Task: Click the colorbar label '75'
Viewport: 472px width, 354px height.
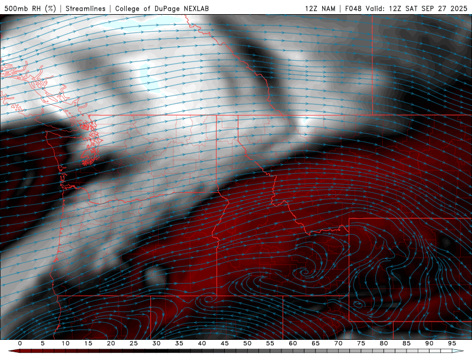Action: tap(361, 343)
